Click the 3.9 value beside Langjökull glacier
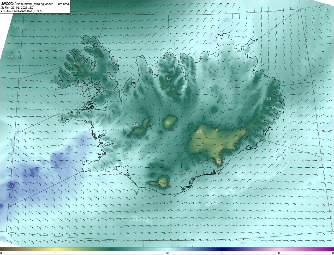 pyautogui.click(x=135, y=125)
